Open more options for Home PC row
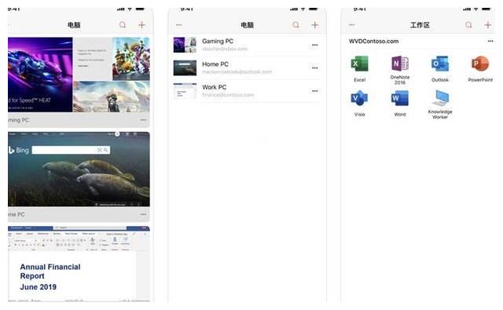This screenshot has width=503, height=310. pyautogui.click(x=314, y=68)
